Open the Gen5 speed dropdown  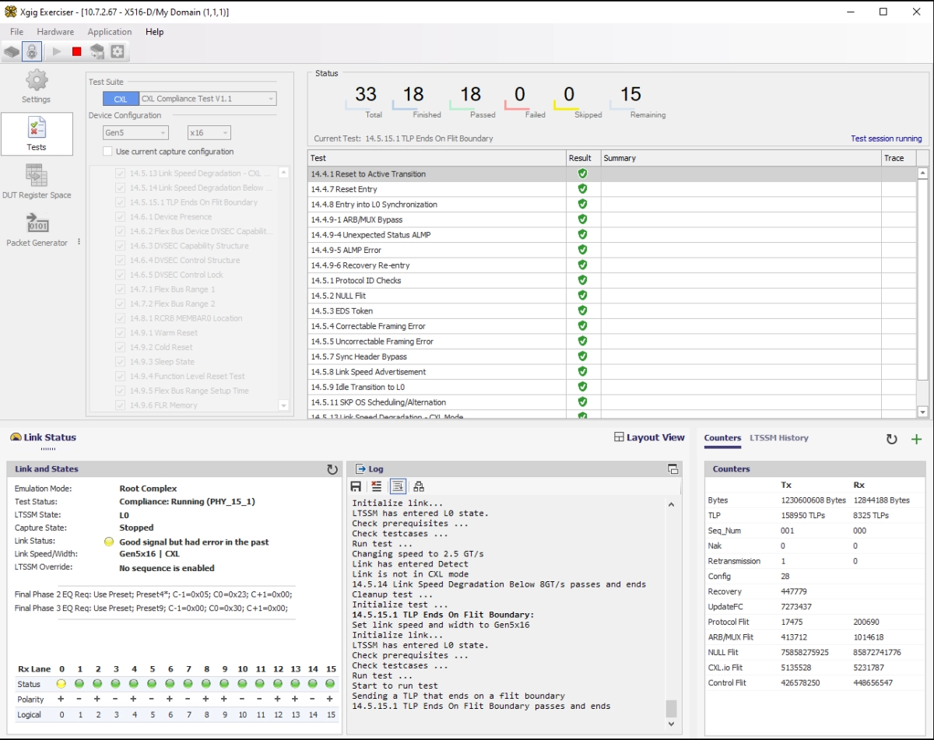(135, 133)
